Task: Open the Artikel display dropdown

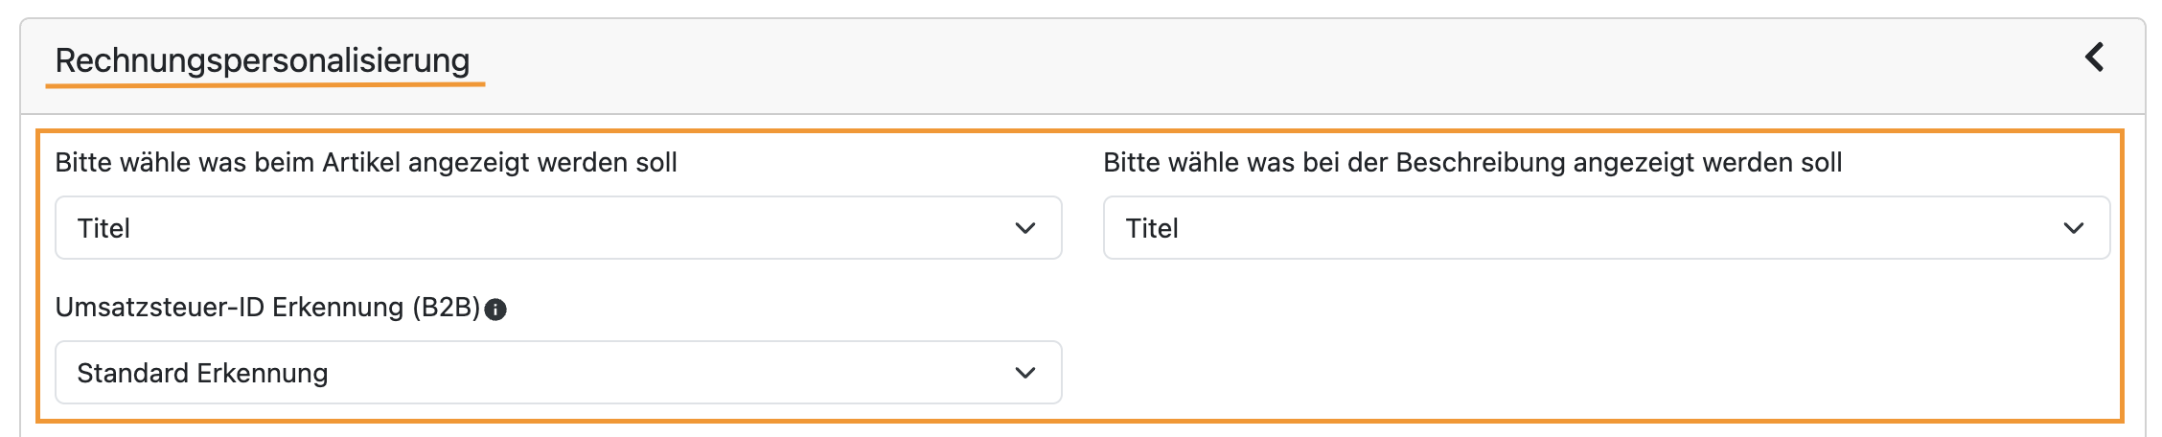Action: coord(559,228)
